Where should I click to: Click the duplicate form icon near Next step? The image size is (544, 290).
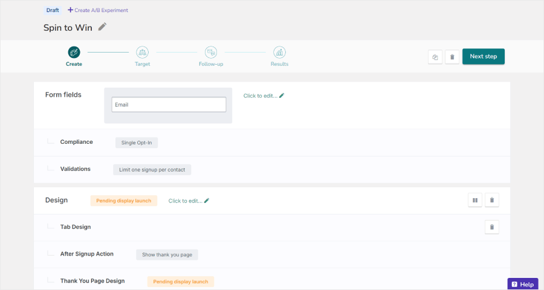435,57
